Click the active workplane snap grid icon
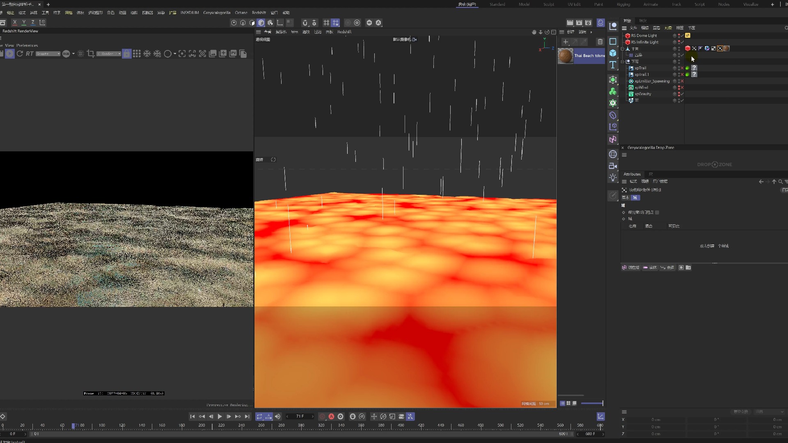788x443 pixels. (x=335, y=23)
